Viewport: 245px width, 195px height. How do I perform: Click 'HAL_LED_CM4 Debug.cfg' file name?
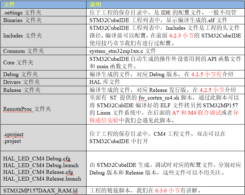tap(37, 159)
